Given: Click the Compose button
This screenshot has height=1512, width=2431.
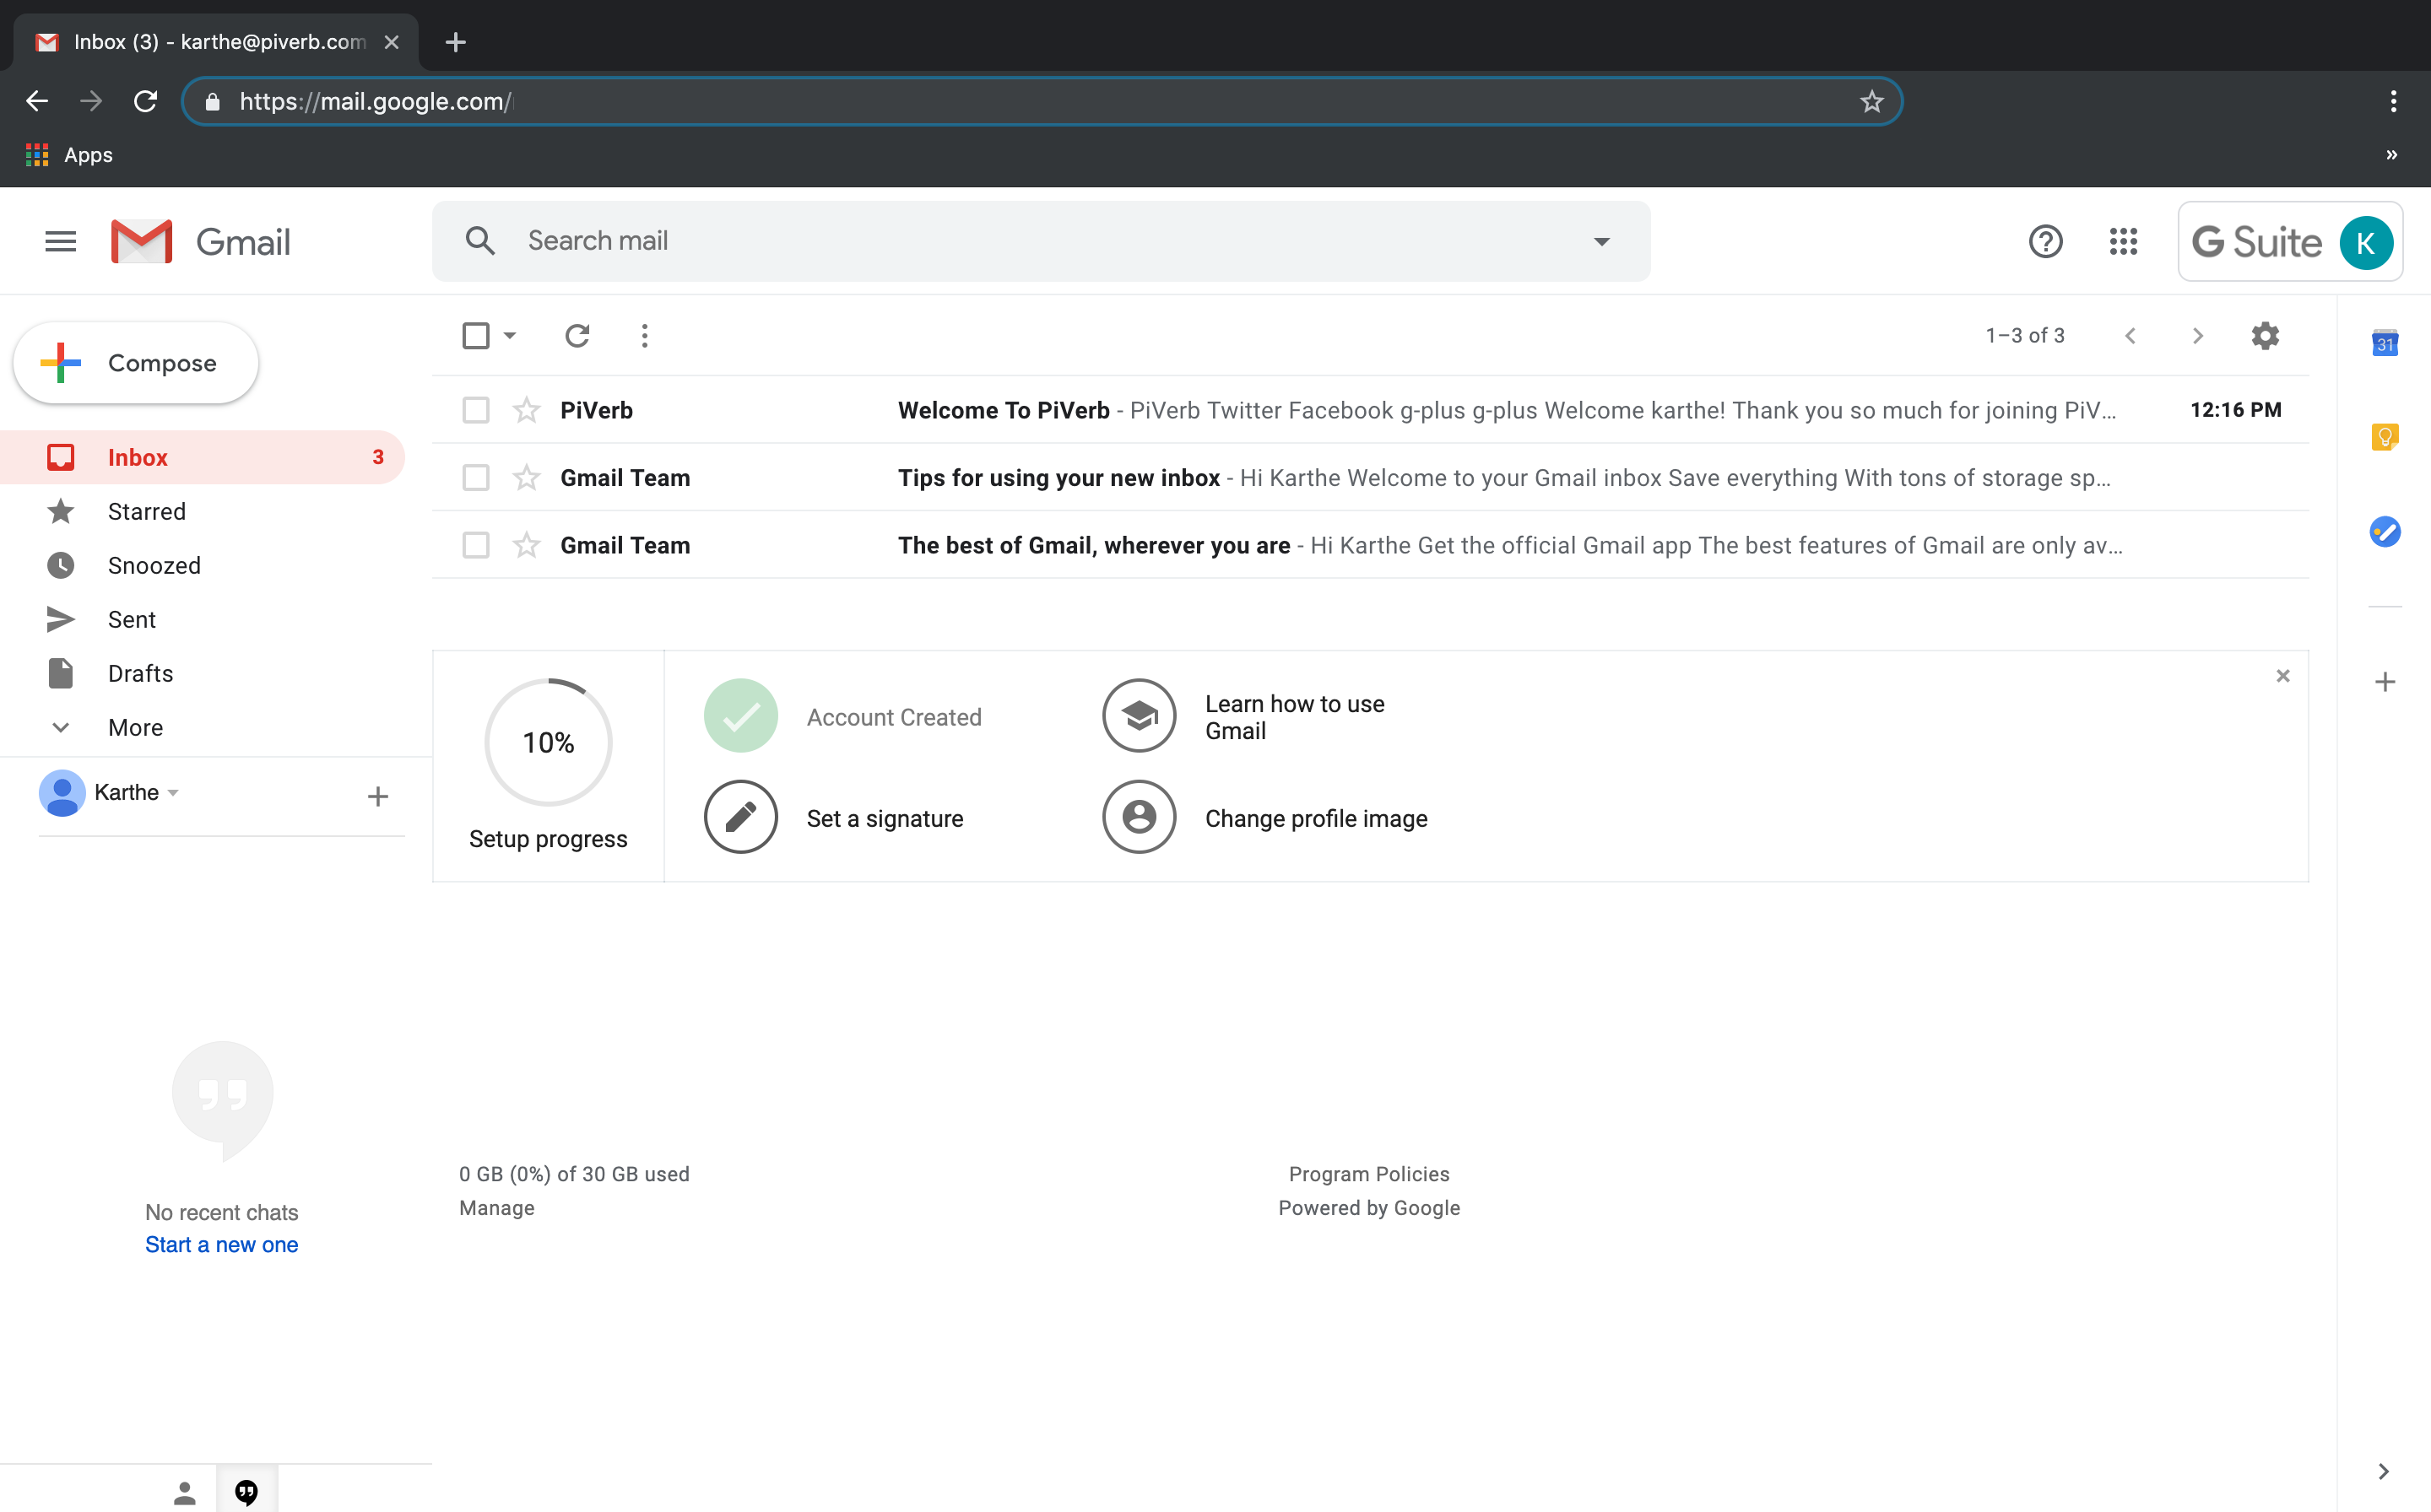Looking at the screenshot, I should [x=136, y=363].
